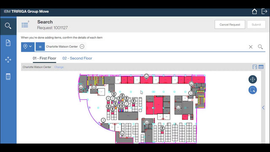Select the 01 - First Floor tab
This screenshot has width=270, height=152.
pyautogui.click(x=44, y=58)
